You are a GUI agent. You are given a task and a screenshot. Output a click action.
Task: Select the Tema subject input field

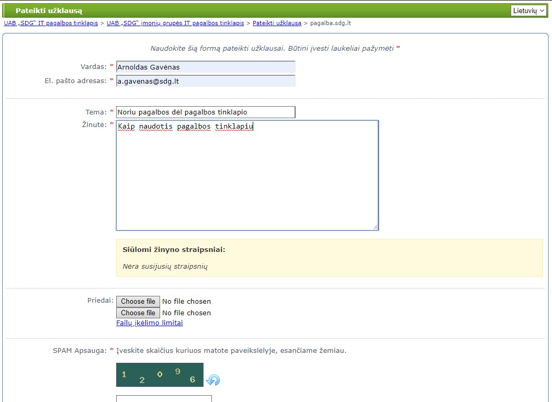point(206,112)
